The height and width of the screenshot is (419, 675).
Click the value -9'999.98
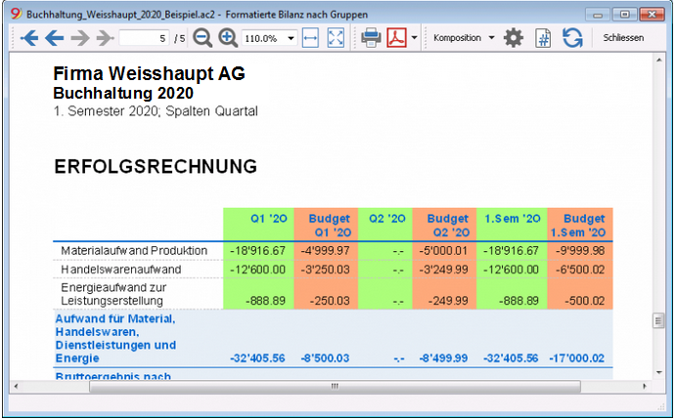[580, 251]
